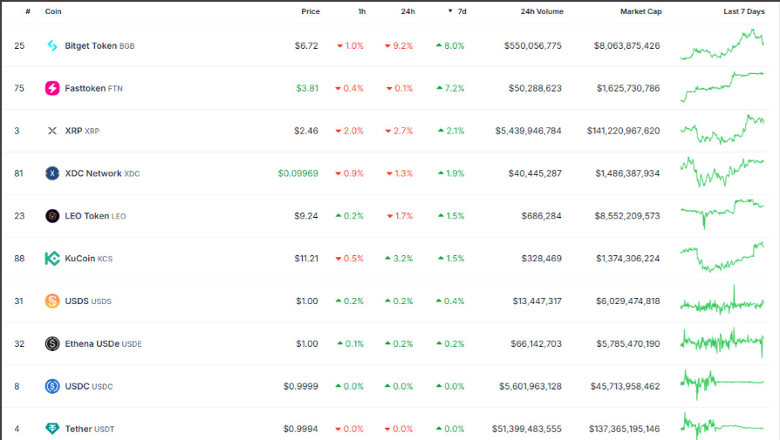Click the USDC blue coin logo
This screenshot has width=780, height=440.
52,386
